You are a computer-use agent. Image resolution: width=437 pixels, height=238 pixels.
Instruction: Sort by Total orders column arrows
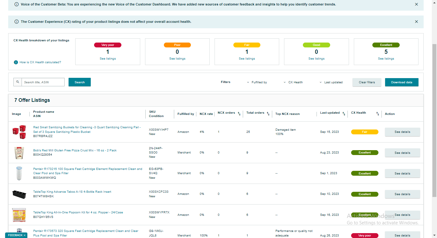point(268,114)
